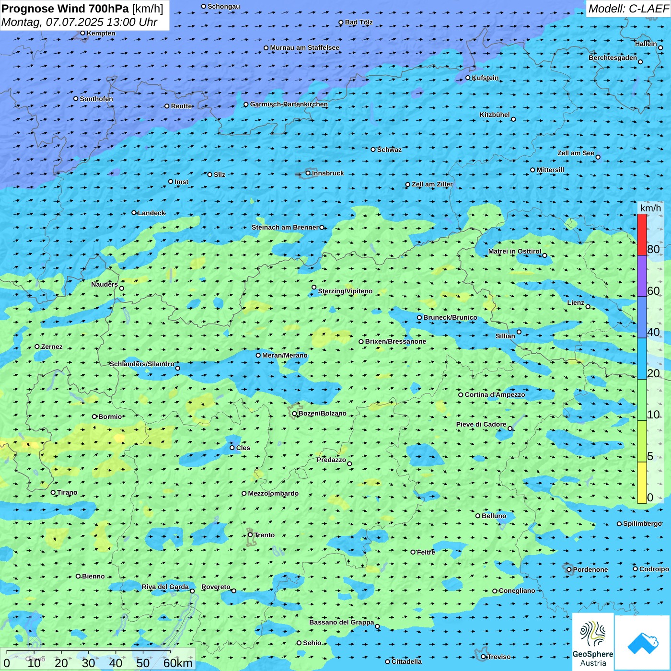The image size is (671, 671).
Task: Click the Innsbruck city marker circle
Action: tap(308, 173)
